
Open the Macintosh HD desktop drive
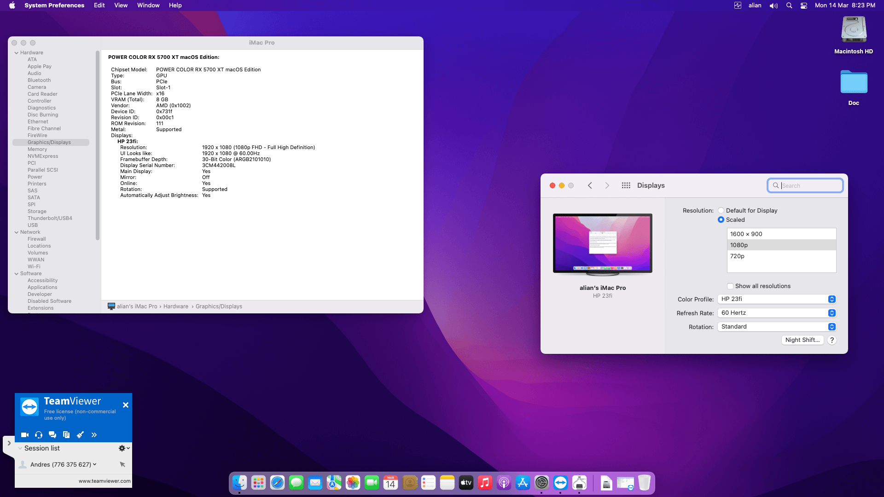click(854, 30)
